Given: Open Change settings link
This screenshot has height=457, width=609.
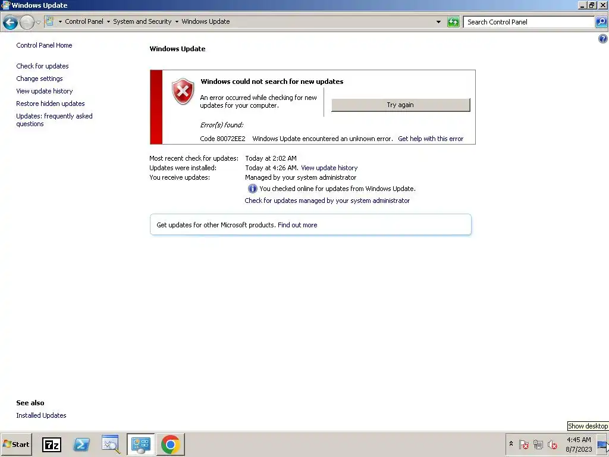Looking at the screenshot, I should 39,79.
